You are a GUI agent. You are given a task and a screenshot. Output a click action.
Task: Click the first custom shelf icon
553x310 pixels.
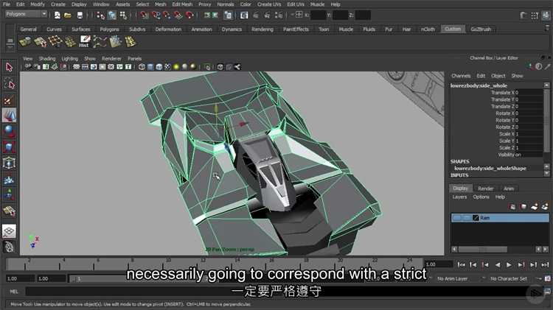point(24,41)
